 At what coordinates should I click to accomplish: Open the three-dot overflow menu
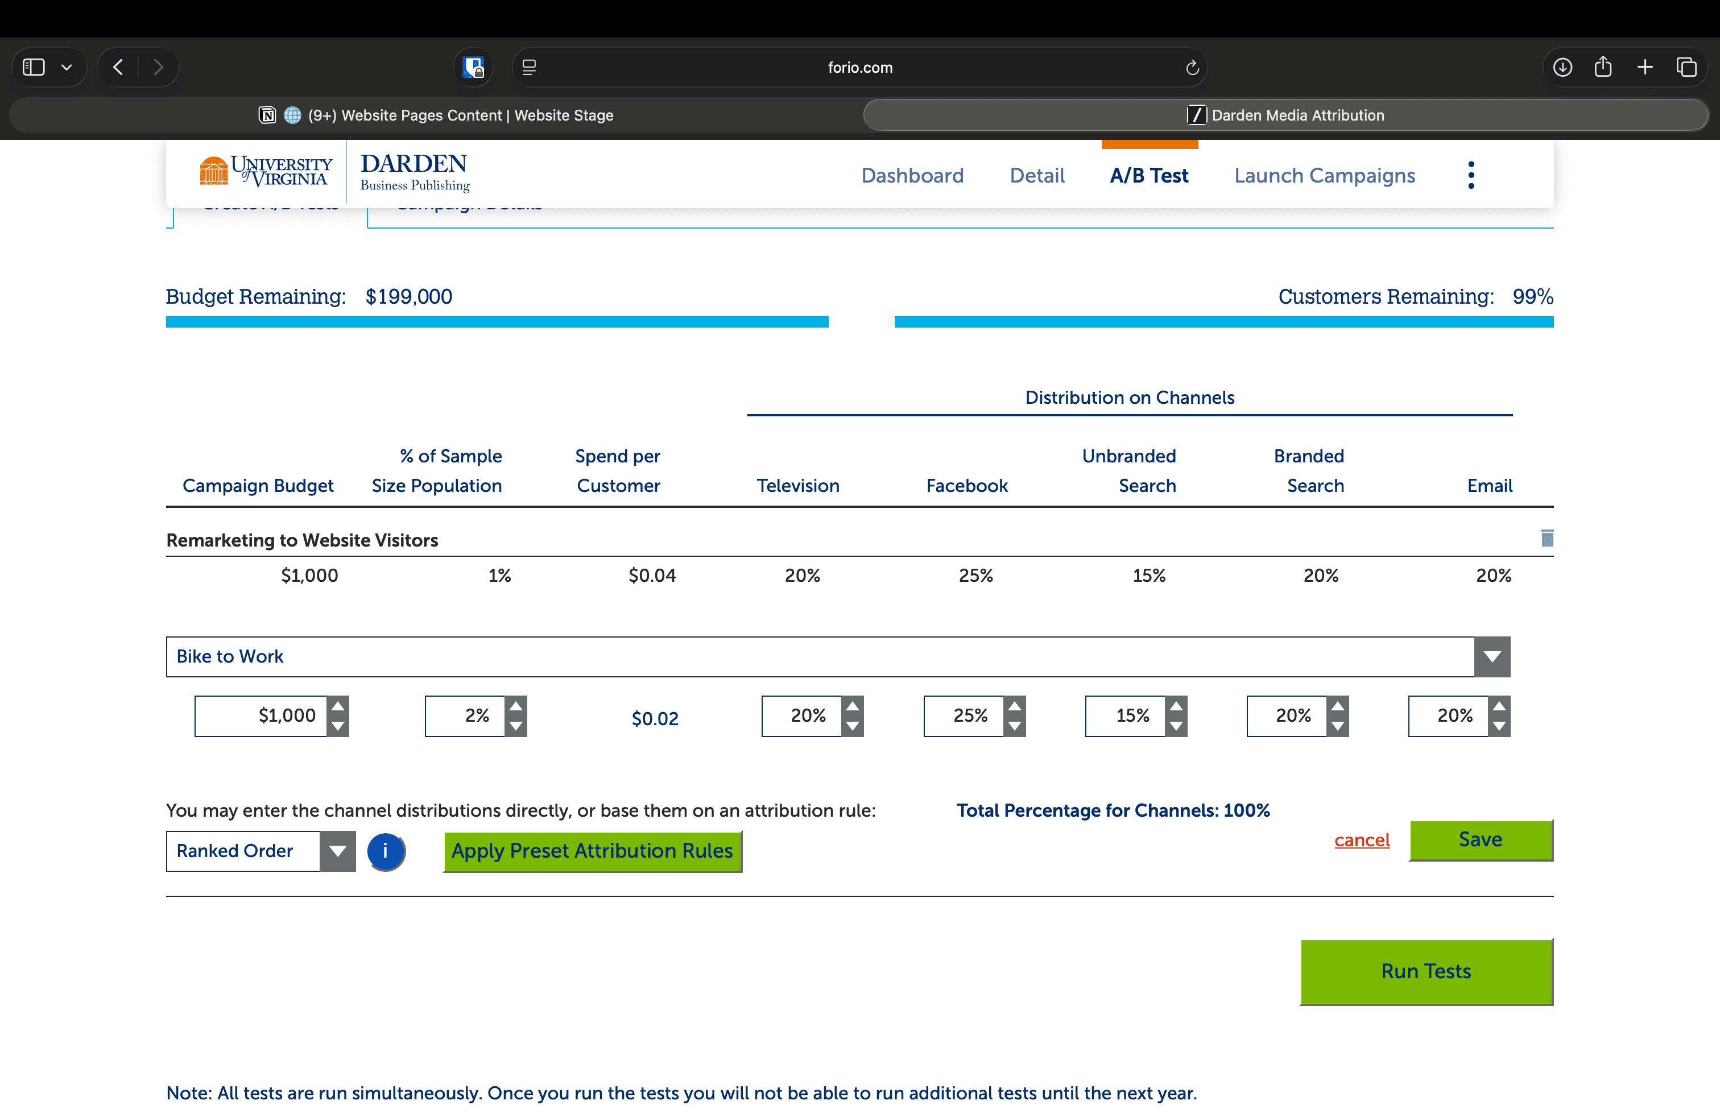[x=1471, y=176]
